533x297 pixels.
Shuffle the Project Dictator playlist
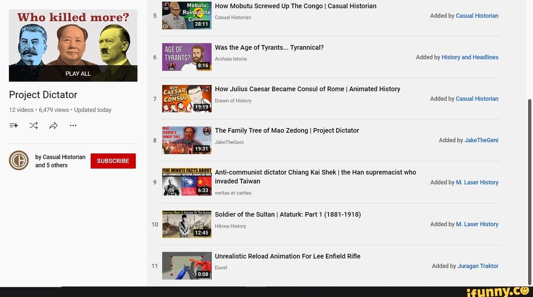(34, 125)
